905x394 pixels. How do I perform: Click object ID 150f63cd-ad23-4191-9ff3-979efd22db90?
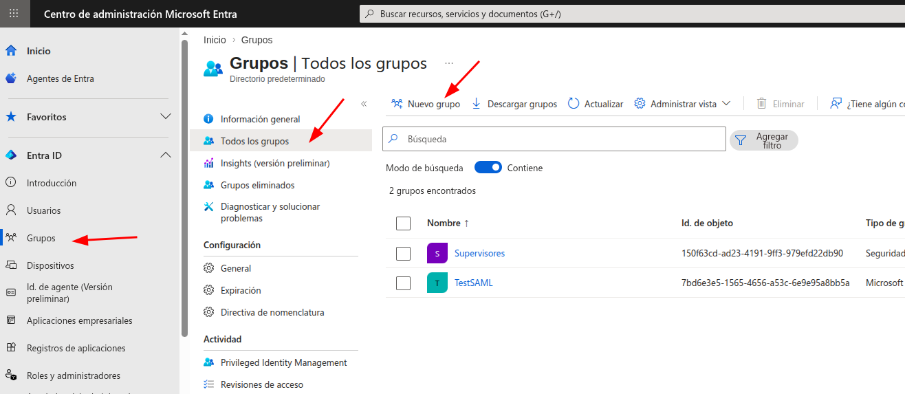762,253
